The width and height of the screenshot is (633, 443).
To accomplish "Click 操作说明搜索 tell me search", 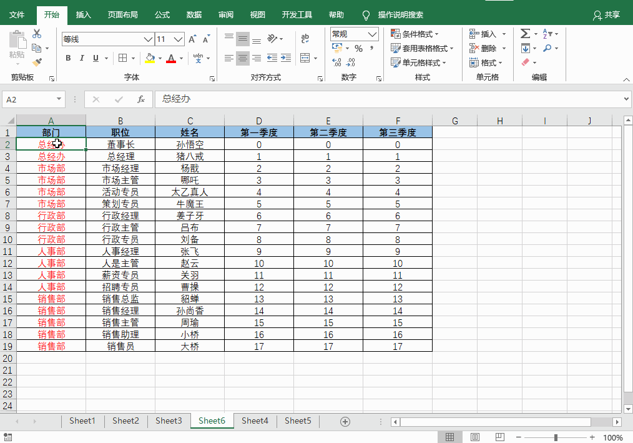I will coord(401,15).
